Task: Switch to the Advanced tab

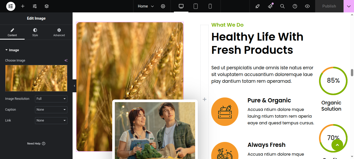Action: click(x=59, y=32)
